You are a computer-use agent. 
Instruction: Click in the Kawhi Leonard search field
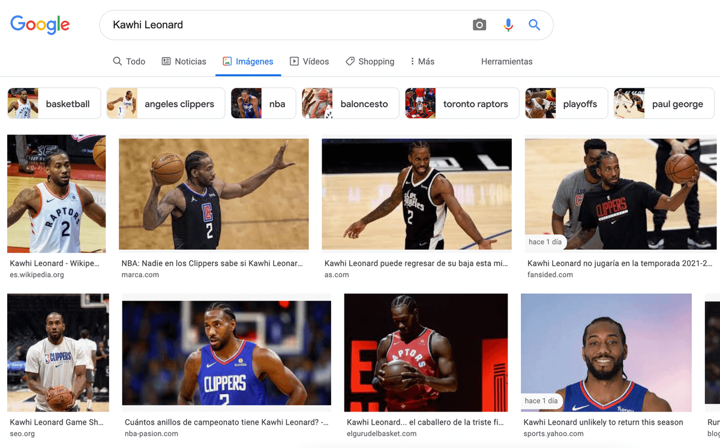[x=282, y=25]
